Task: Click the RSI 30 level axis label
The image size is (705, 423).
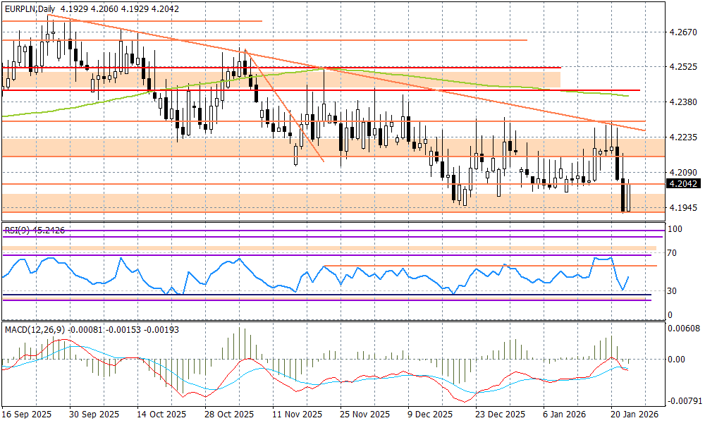Action: pyautogui.click(x=674, y=291)
